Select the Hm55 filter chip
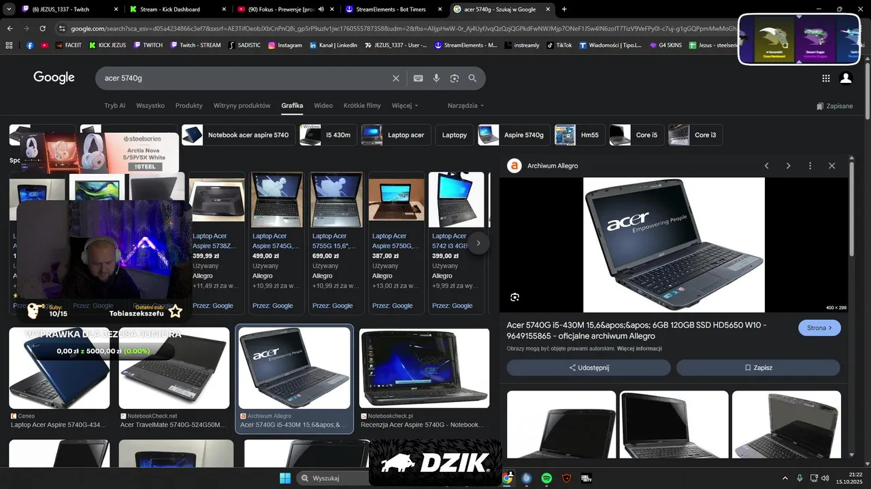The width and height of the screenshot is (871, 489). [x=580, y=135]
